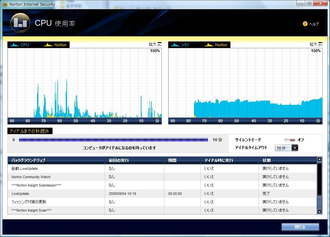
Task: Click the オフ label next to silent mode
Action: [301, 140]
